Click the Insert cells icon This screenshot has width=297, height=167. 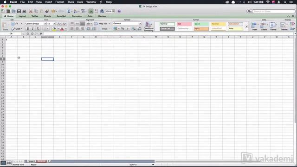click(255, 26)
